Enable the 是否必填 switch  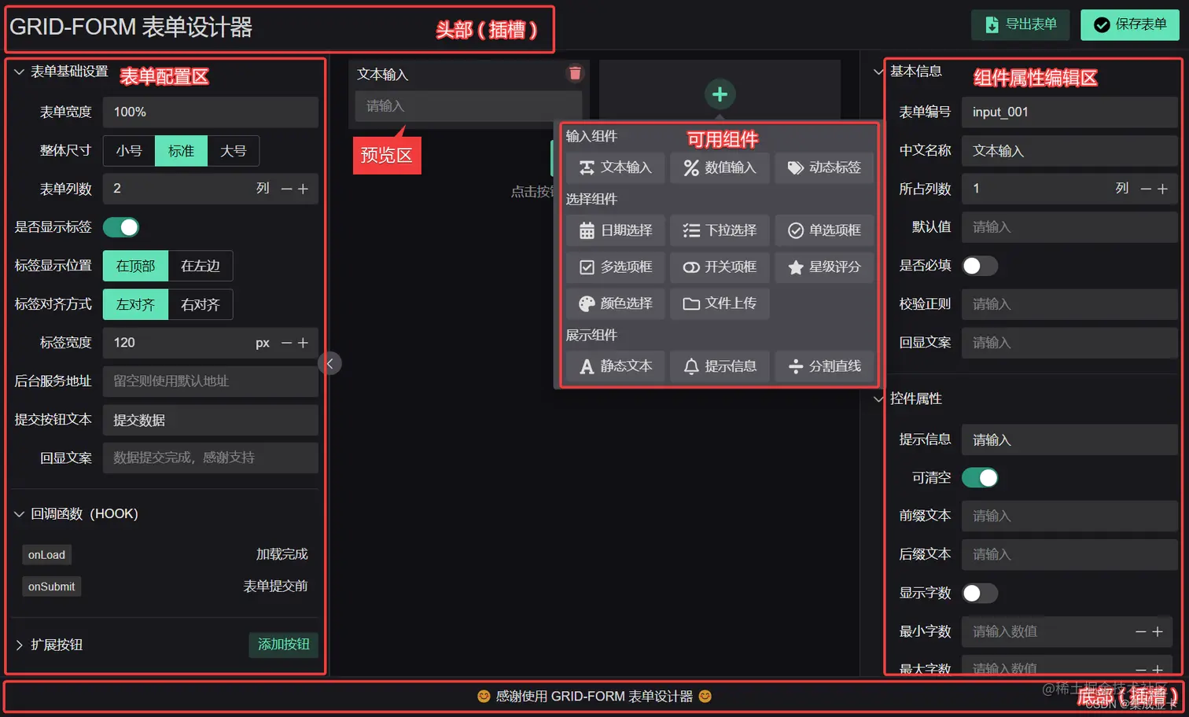(980, 266)
